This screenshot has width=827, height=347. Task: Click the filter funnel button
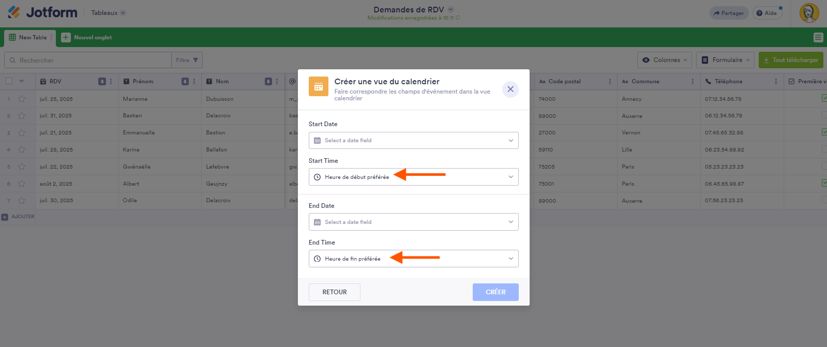187,60
